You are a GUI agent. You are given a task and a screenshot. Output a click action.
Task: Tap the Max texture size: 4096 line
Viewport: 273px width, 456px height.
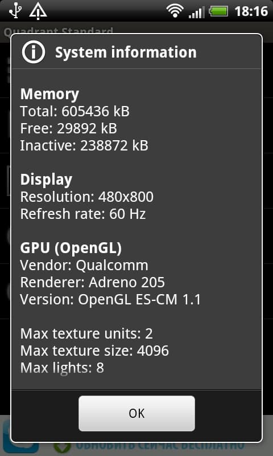[94, 351]
